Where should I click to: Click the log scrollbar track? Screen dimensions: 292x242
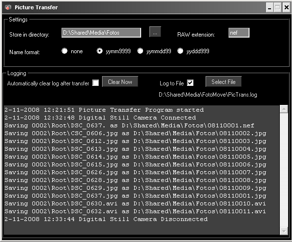pos(284,170)
